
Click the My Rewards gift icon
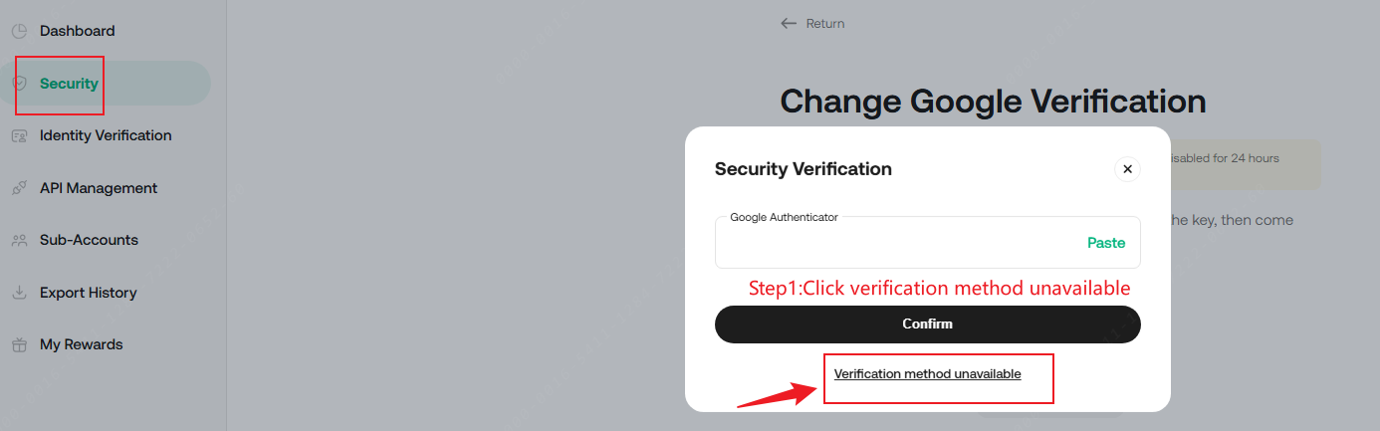(x=19, y=345)
